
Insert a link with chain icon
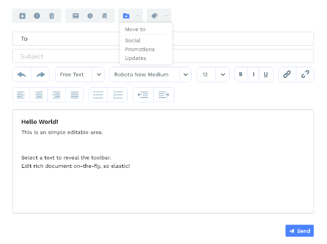(x=287, y=74)
